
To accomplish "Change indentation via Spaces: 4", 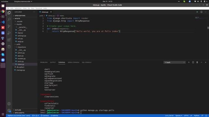I will tap(179, 116).
